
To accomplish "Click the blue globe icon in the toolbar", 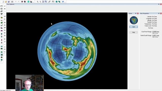I will (x=63, y=2).
